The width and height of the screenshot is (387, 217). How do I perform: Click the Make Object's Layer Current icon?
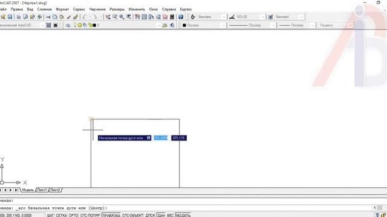click(165, 25)
